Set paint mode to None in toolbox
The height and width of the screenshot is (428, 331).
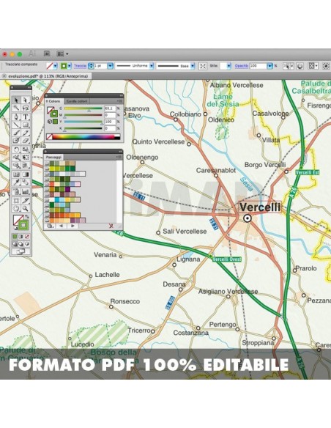click(x=27, y=237)
